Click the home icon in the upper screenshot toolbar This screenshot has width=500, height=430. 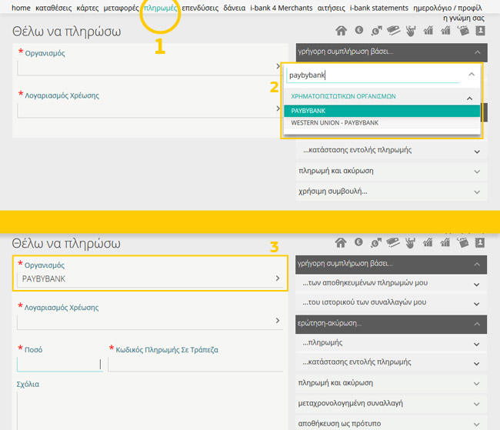[342, 31]
